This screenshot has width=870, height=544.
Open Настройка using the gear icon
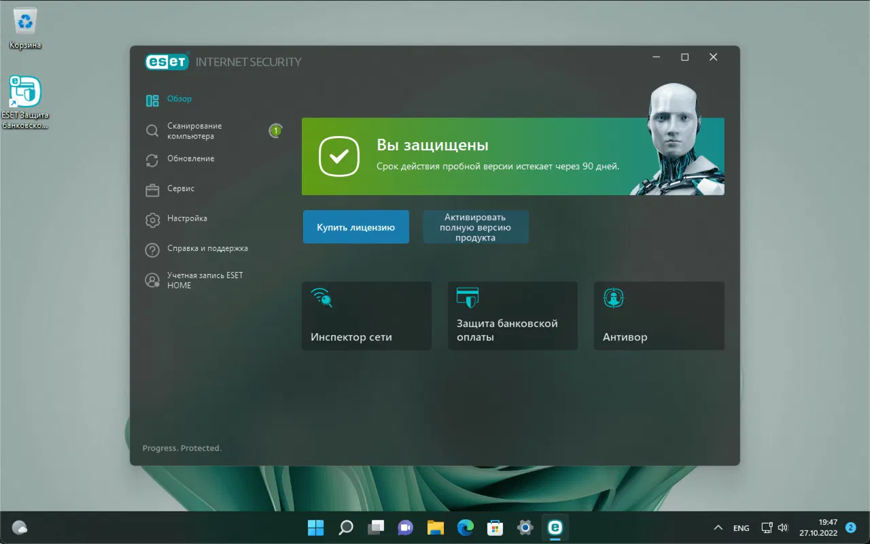(152, 218)
